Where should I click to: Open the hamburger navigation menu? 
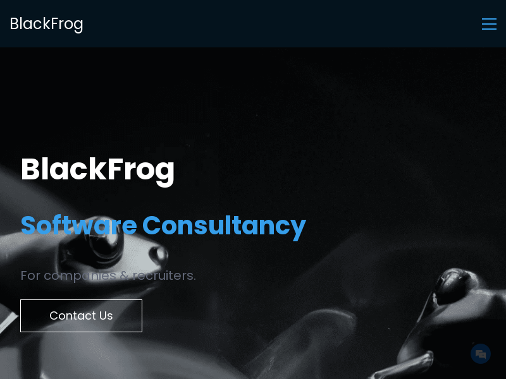tap(489, 24)
